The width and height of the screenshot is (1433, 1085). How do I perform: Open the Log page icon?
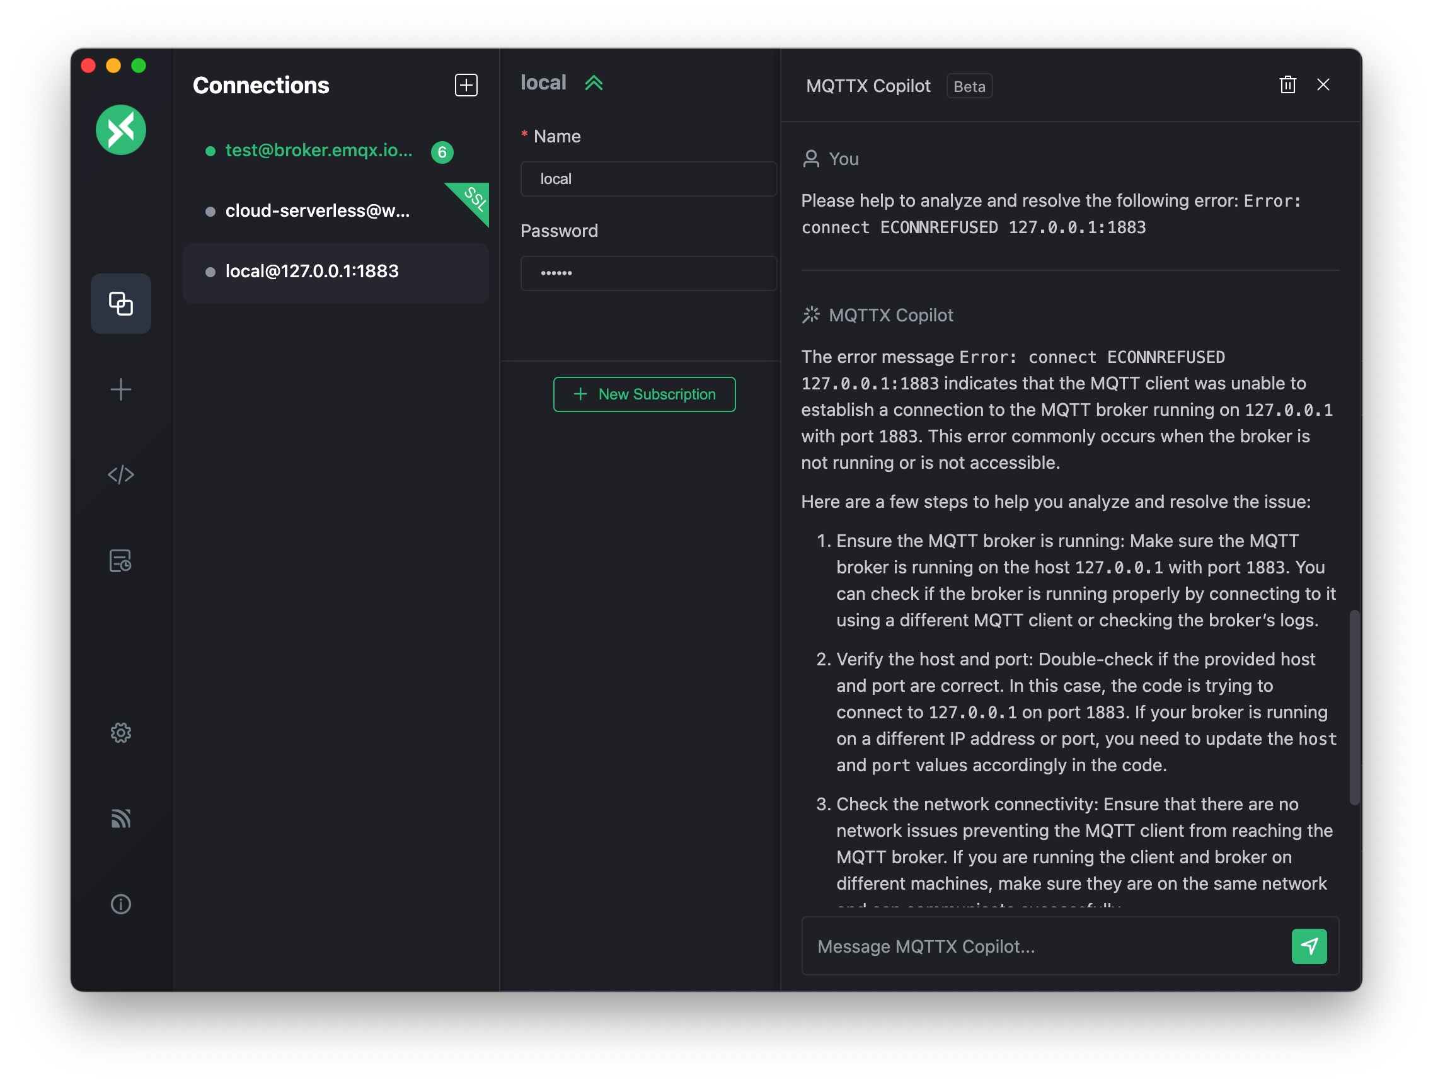click(120, 561)
